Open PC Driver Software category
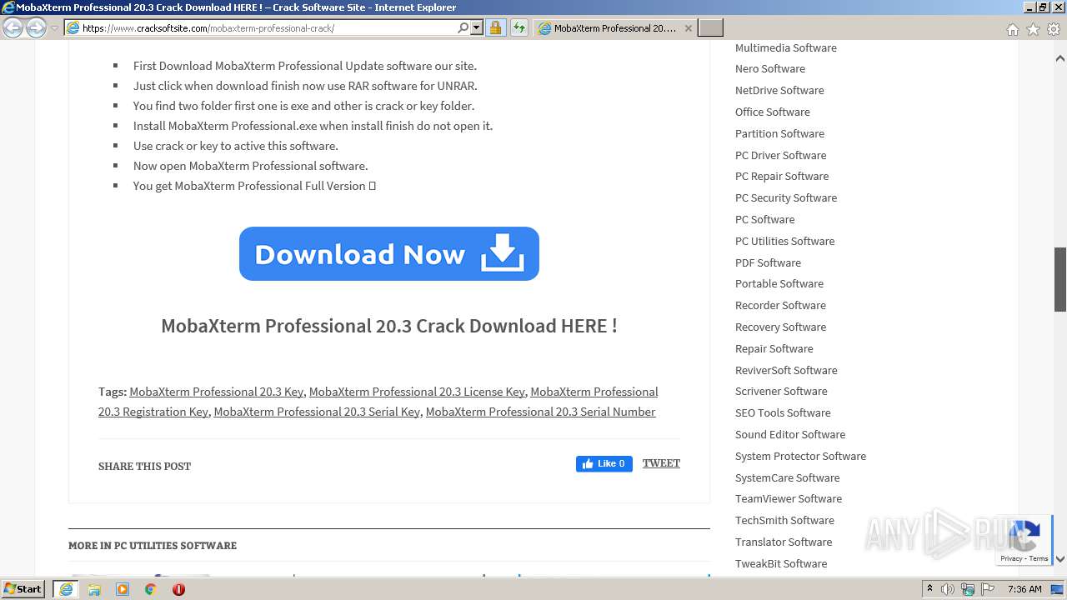 781,156
